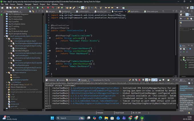Click the Relaunch icon in Console toolbar
Viewport: 194px width, 121px height.
click(130, 80)
